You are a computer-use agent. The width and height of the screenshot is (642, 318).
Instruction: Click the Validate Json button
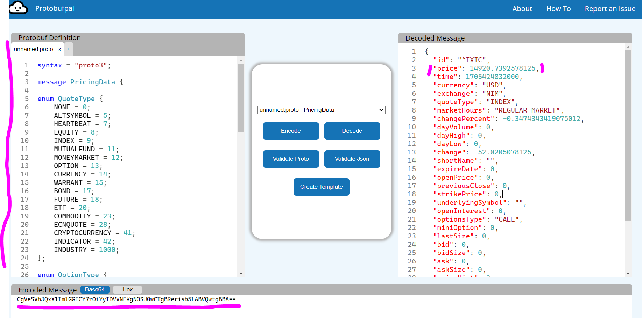352,159
